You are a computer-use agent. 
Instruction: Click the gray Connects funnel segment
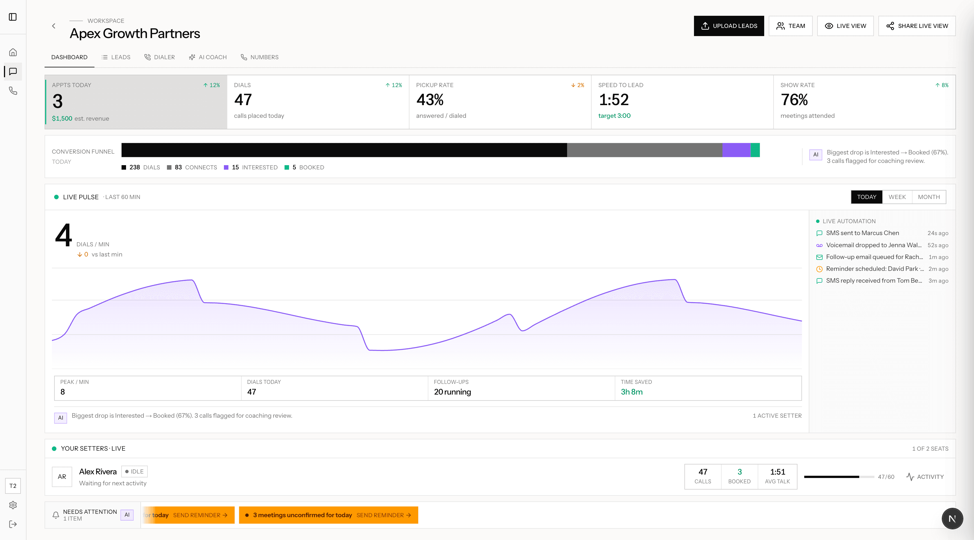click(x=645, y=150)
